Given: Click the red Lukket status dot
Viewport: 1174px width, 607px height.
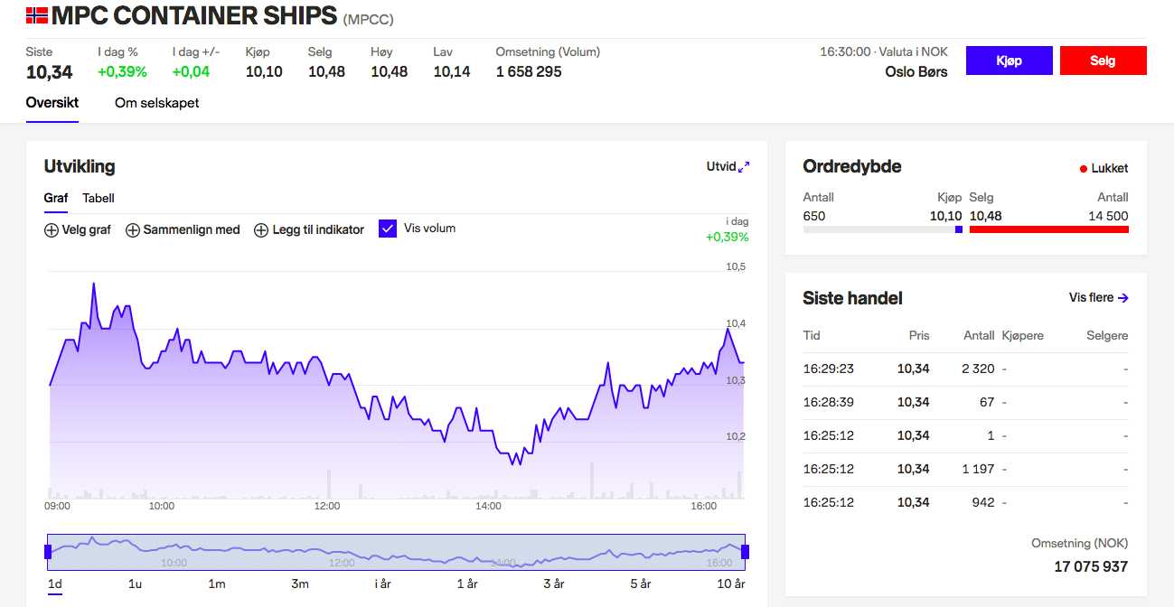Looking at the screenshot, I should coord(1084,169).
